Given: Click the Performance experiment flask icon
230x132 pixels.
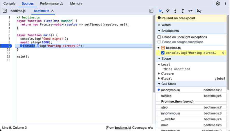Looking at the screenshot, I should click(62, 3).
